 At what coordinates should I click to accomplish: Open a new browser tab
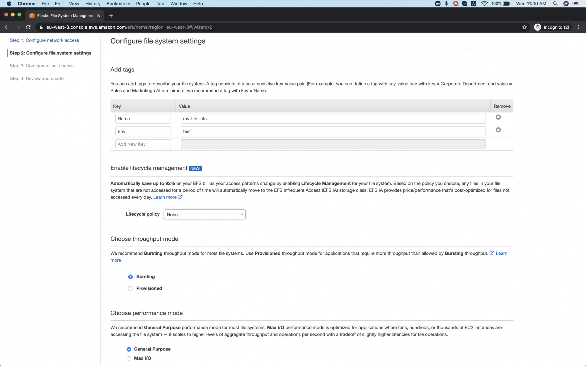111,16
